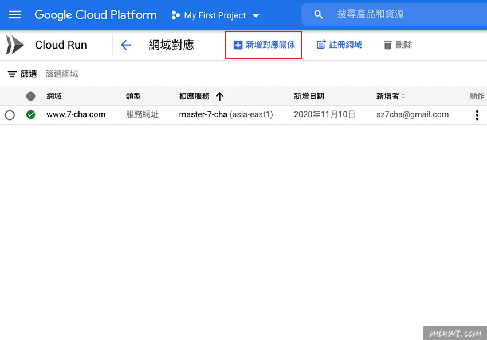Click the Cloud Run logo icon
The image size is (487, 340).
click(x=15, y=45)
